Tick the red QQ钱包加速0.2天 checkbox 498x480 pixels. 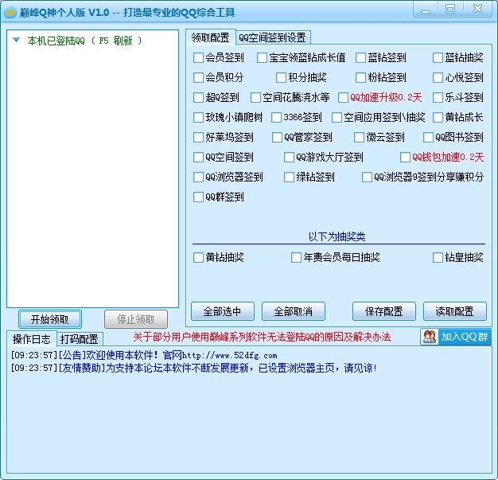point(405,157)
